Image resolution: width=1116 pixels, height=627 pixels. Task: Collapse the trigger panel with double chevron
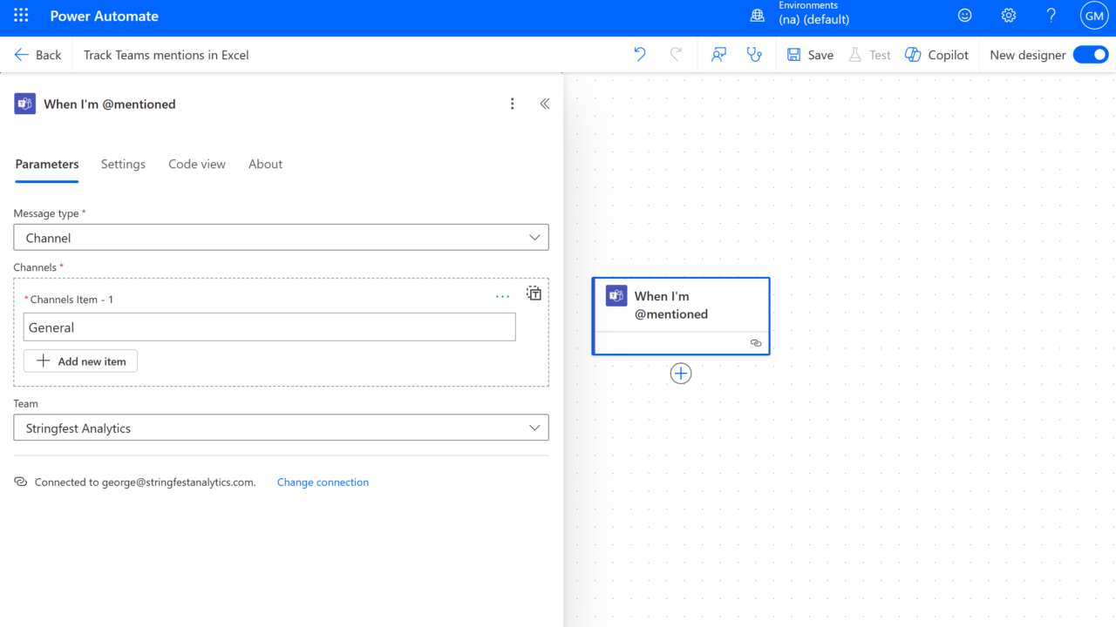(545, 104)
